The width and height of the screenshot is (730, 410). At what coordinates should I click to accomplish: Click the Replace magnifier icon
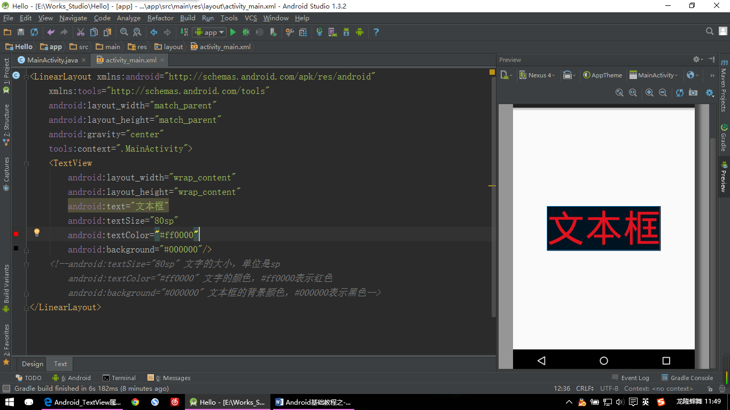coord(137,32)
